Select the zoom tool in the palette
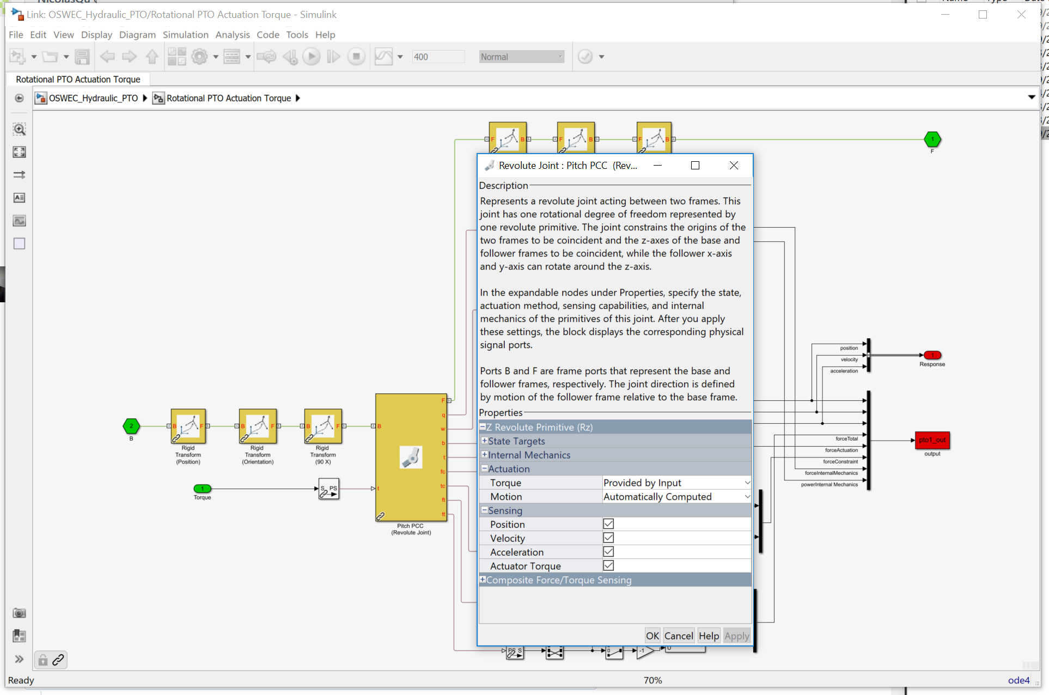Screen dimensions: 1049x695 click(x=19, y=130)
